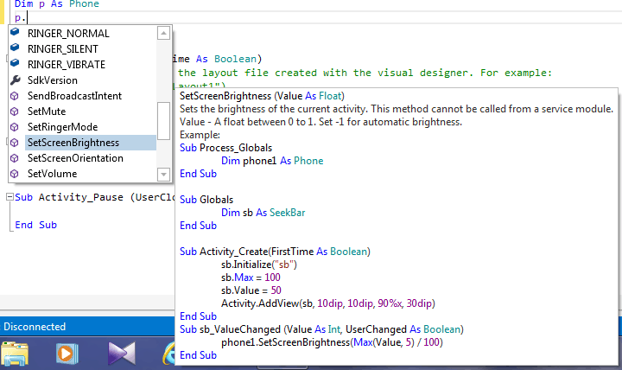Image resolution: width=622 pixels, height=370 pixels.
Task: Open Visual Studio from the taskbar
Action: [x=121, y=354]
